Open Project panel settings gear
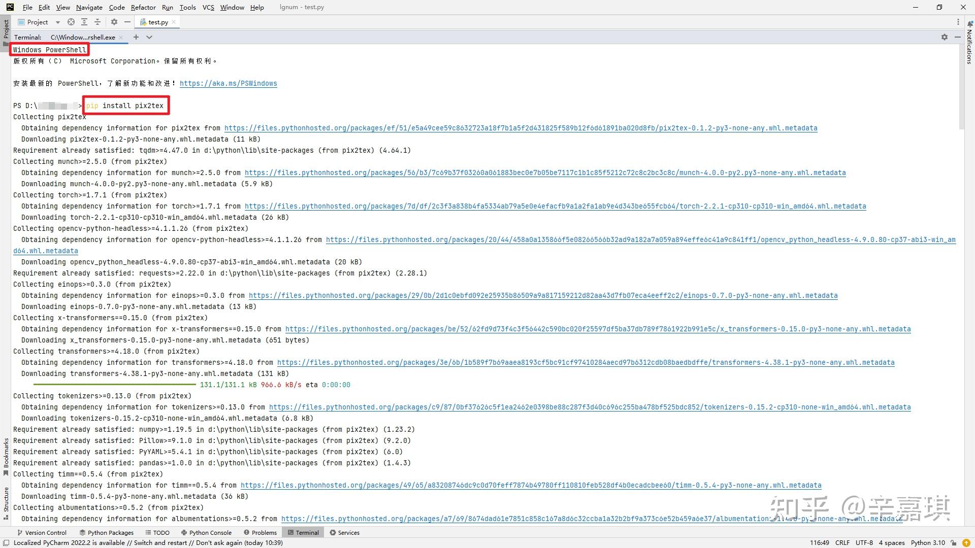 point(114,22)
